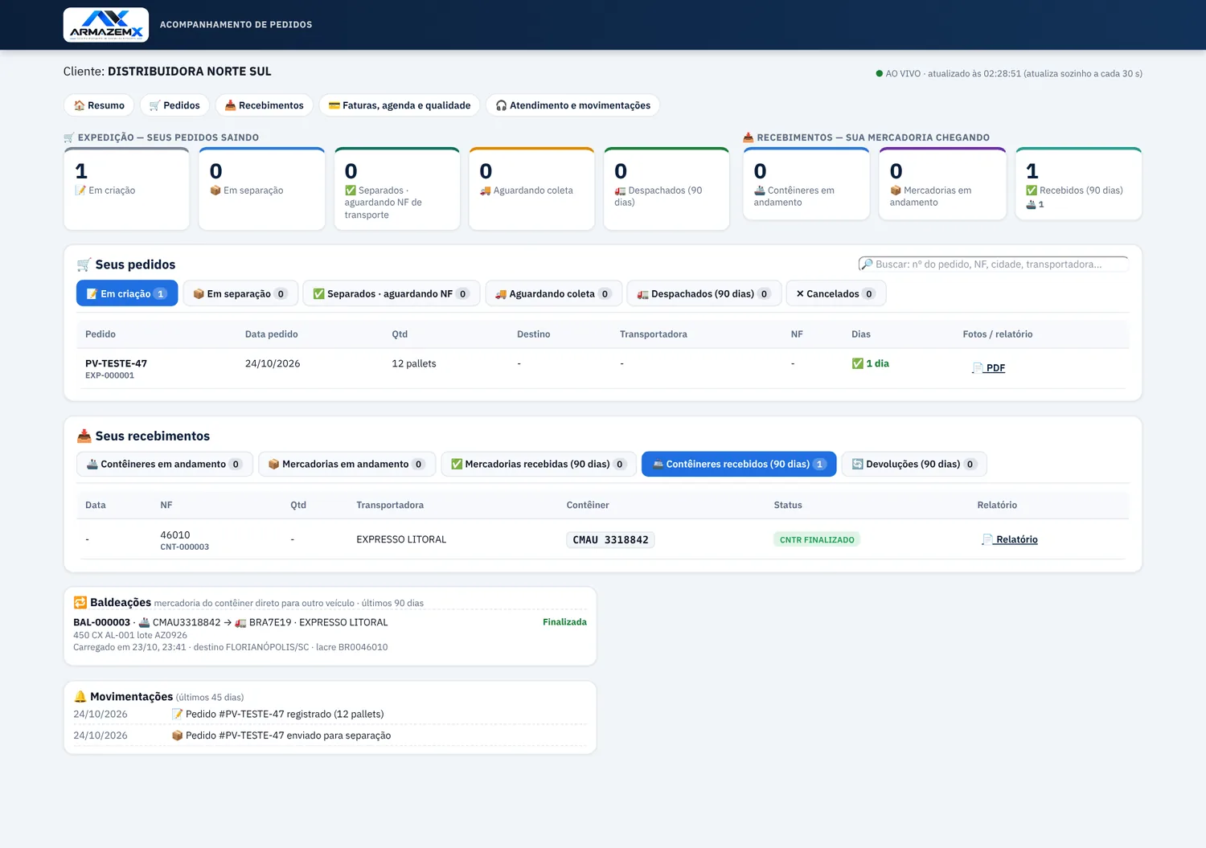Open the Resumo tab
This screenshot has width=1206, height=848.
tap(99, 105)
